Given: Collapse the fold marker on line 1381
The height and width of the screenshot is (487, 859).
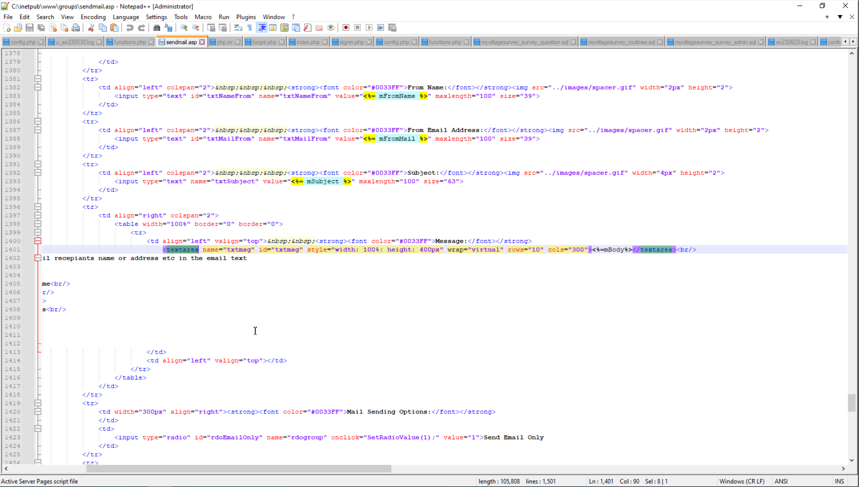Looking at the screenshot, I should click(38, 79).
